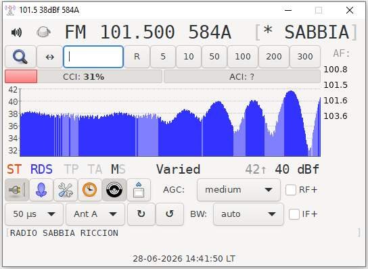Click the R reset button

click(x=137, y=57)
